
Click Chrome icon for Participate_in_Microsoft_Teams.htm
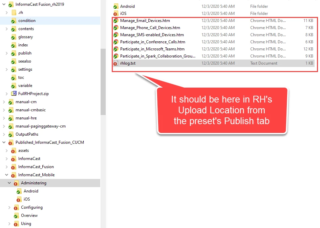pyautogui.click(x=116, y=49)
